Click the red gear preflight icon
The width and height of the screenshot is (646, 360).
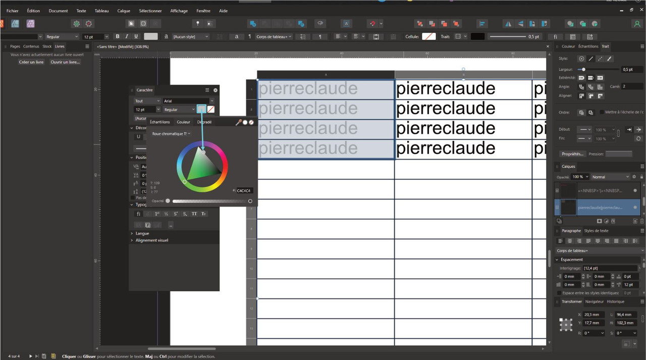coord(89,24)
